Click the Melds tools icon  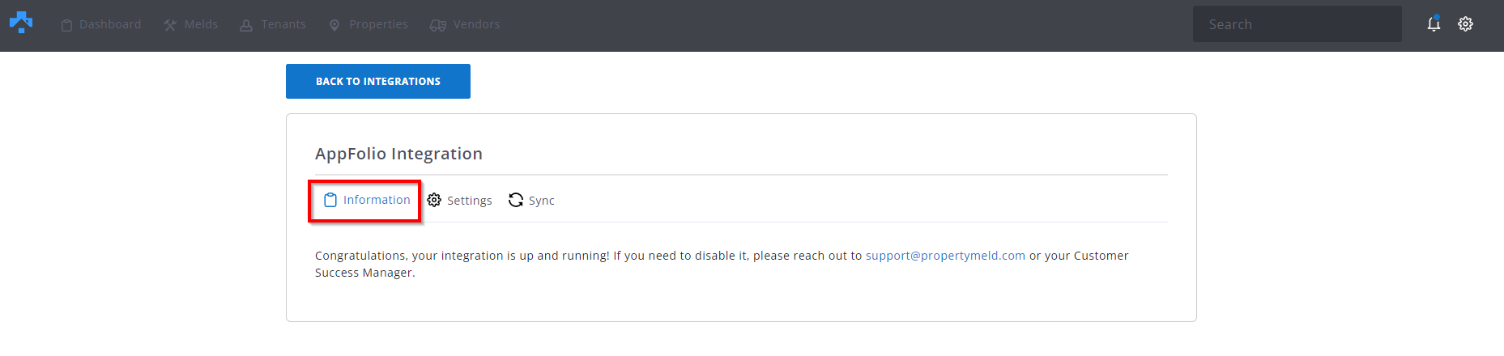point(170,25)
